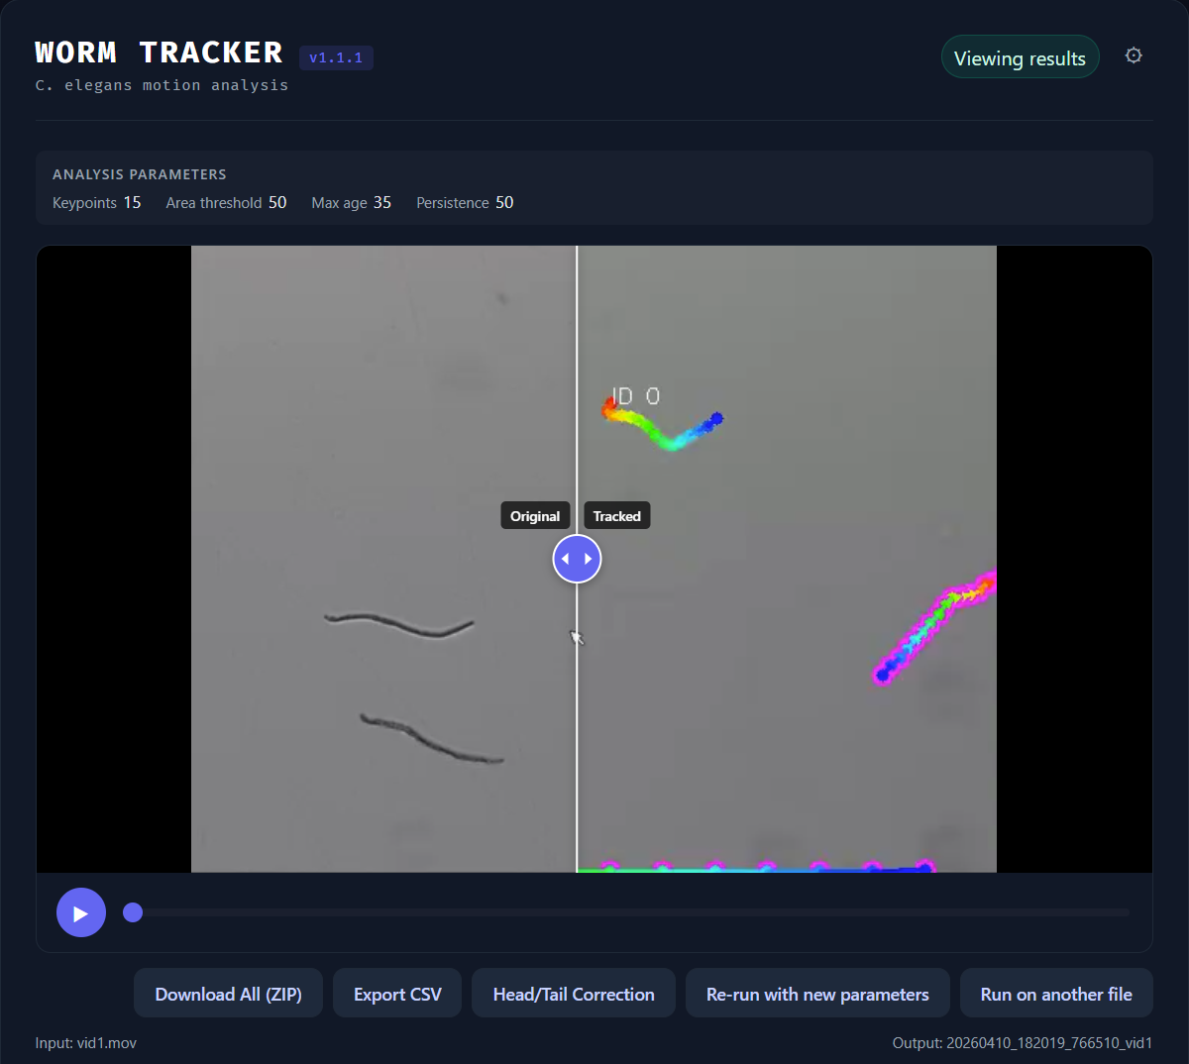Switch to the Tracked view label
1189x1064 pixels.
[x=616, y=515]
